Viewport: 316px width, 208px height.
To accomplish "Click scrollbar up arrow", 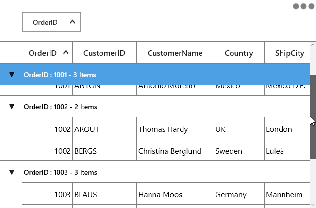I will [x=313, y=45].
